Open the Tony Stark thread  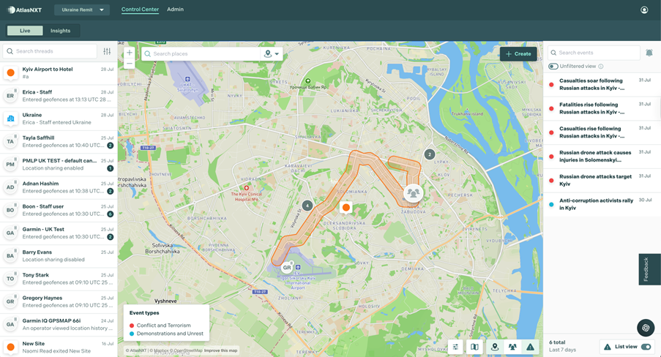(x=59, y=279)
